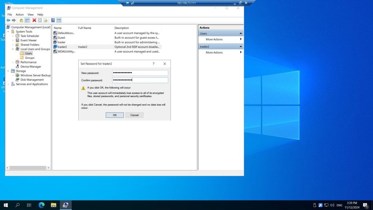Screen dimensions: 373x210
Task: Open the View menu
Action: point(31,15)
